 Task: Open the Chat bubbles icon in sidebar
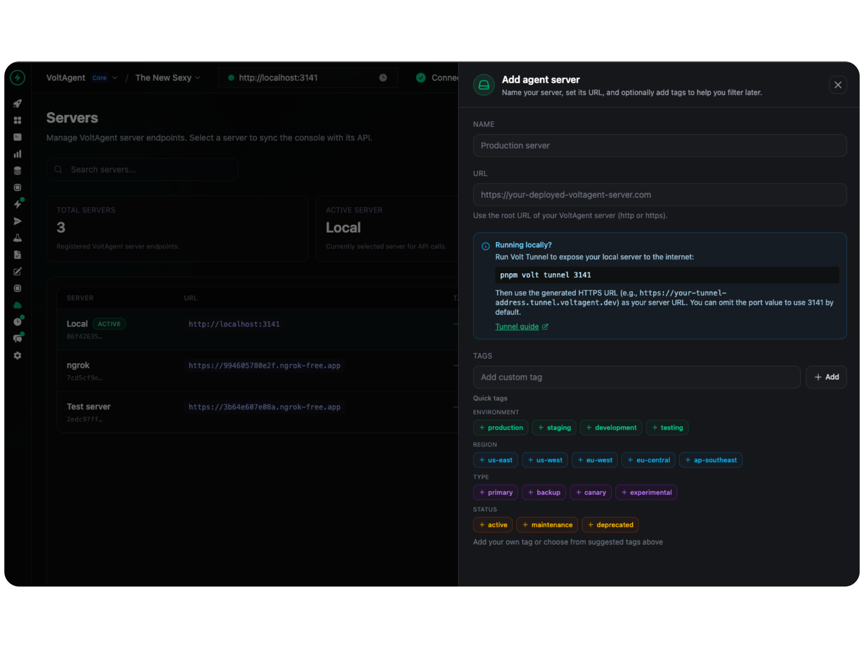(18, 338)
